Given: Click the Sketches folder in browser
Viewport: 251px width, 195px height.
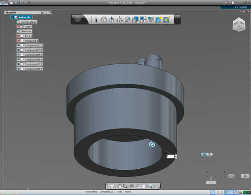Looking at the screenshot, I should (x=26, y=31).
